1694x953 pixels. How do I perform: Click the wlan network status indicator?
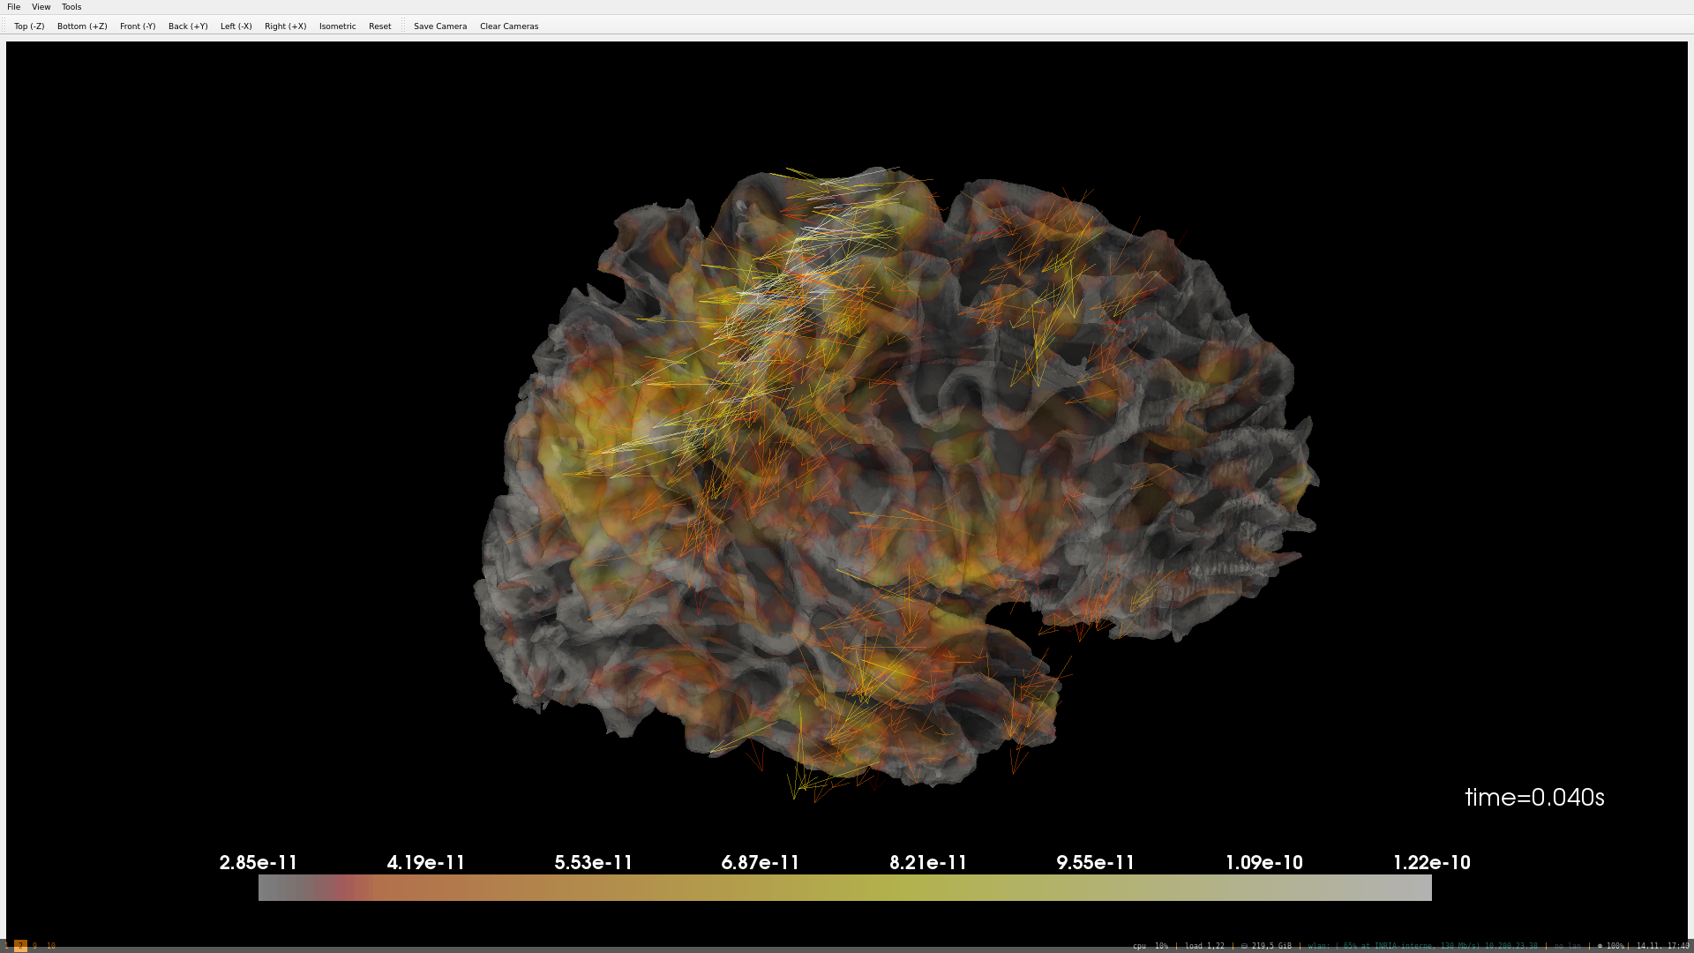tap(1422, 946)
